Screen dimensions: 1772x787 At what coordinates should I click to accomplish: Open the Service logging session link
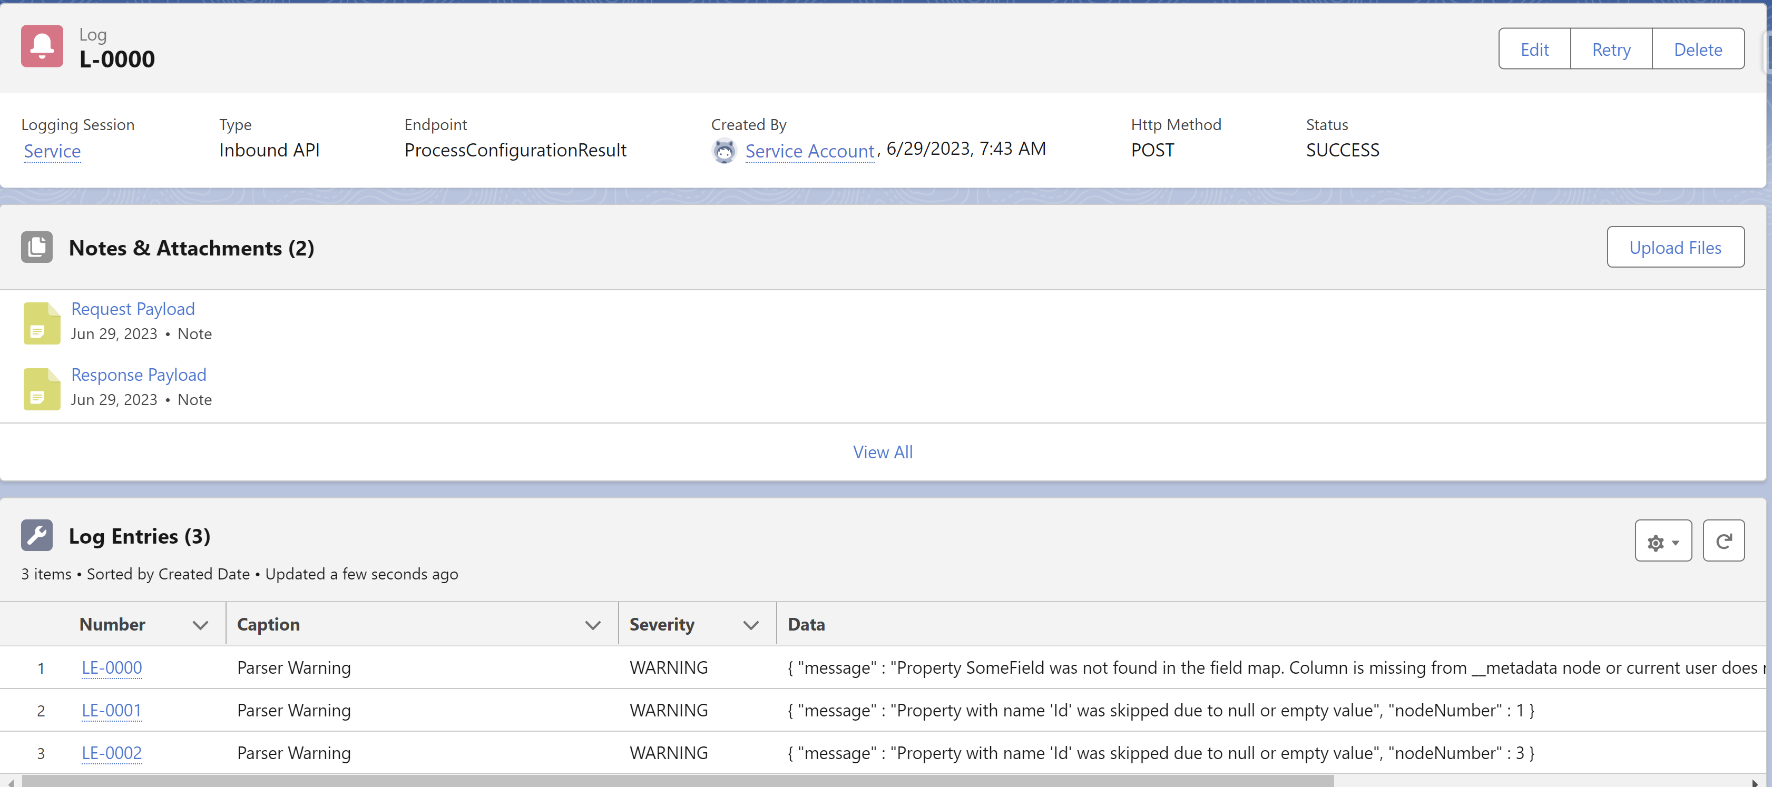52,151
